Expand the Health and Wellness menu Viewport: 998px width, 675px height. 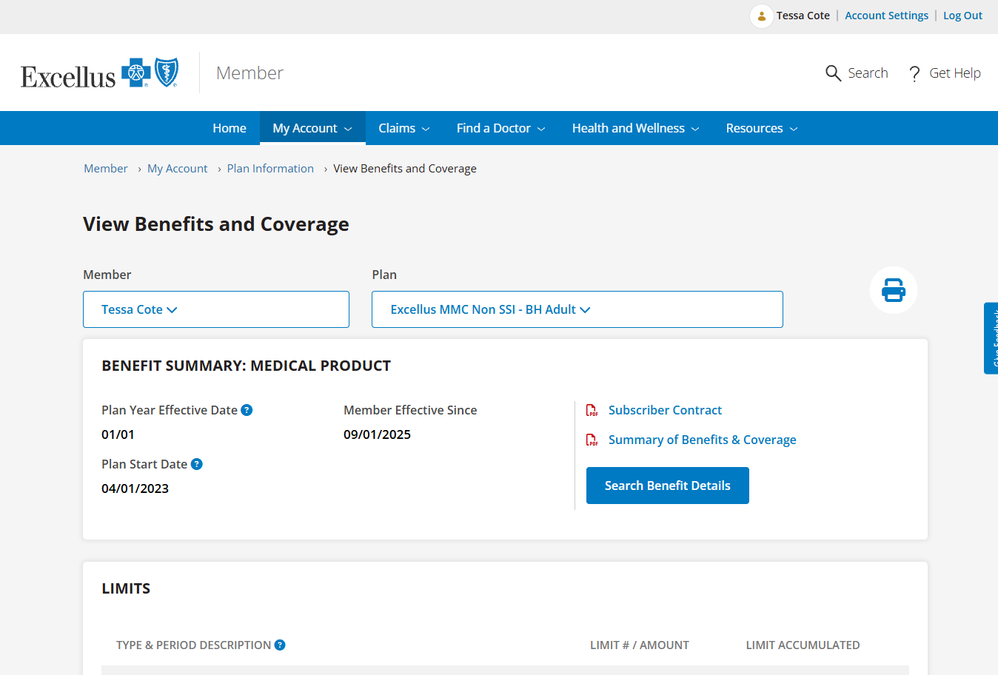636,128
